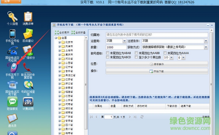Click the window title bar house icon
This screenshot has width=219, height=135.
coord(54,25)
